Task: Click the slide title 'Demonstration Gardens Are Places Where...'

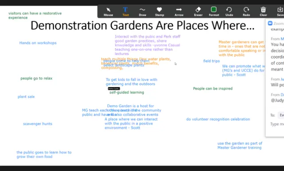Action: 142,25
